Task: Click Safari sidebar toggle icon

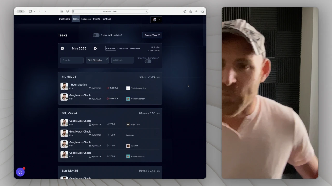Action: point(30,11)
